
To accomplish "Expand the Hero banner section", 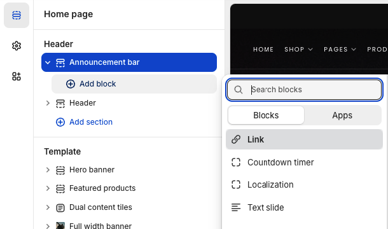I will click(48, 170).
